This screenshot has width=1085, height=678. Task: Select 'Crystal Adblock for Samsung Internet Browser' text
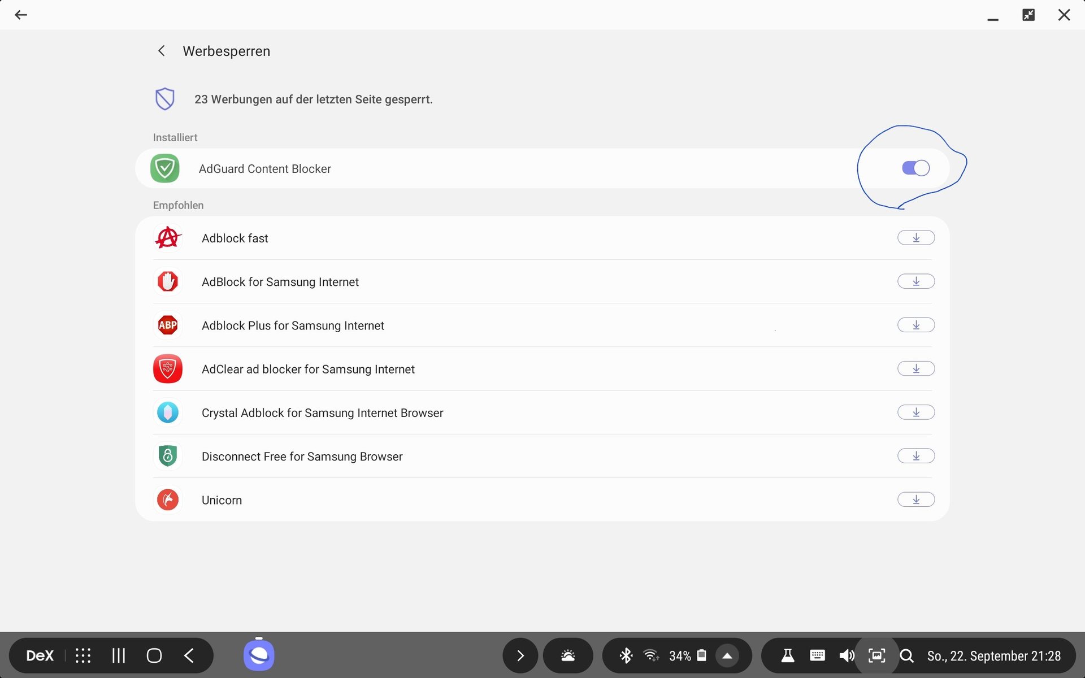point(322,413)
